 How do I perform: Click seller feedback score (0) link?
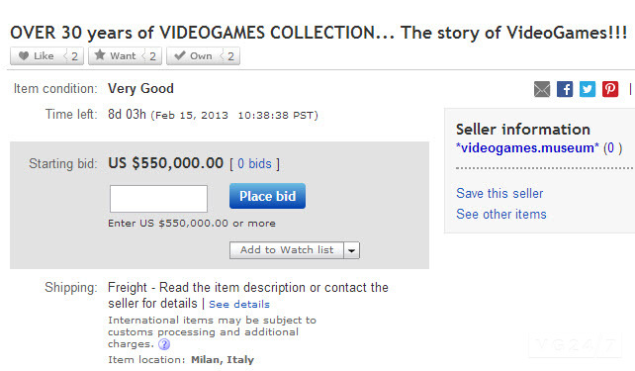[612, 147]
